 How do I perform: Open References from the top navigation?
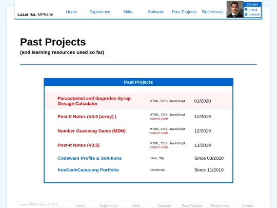click(212, 12)
